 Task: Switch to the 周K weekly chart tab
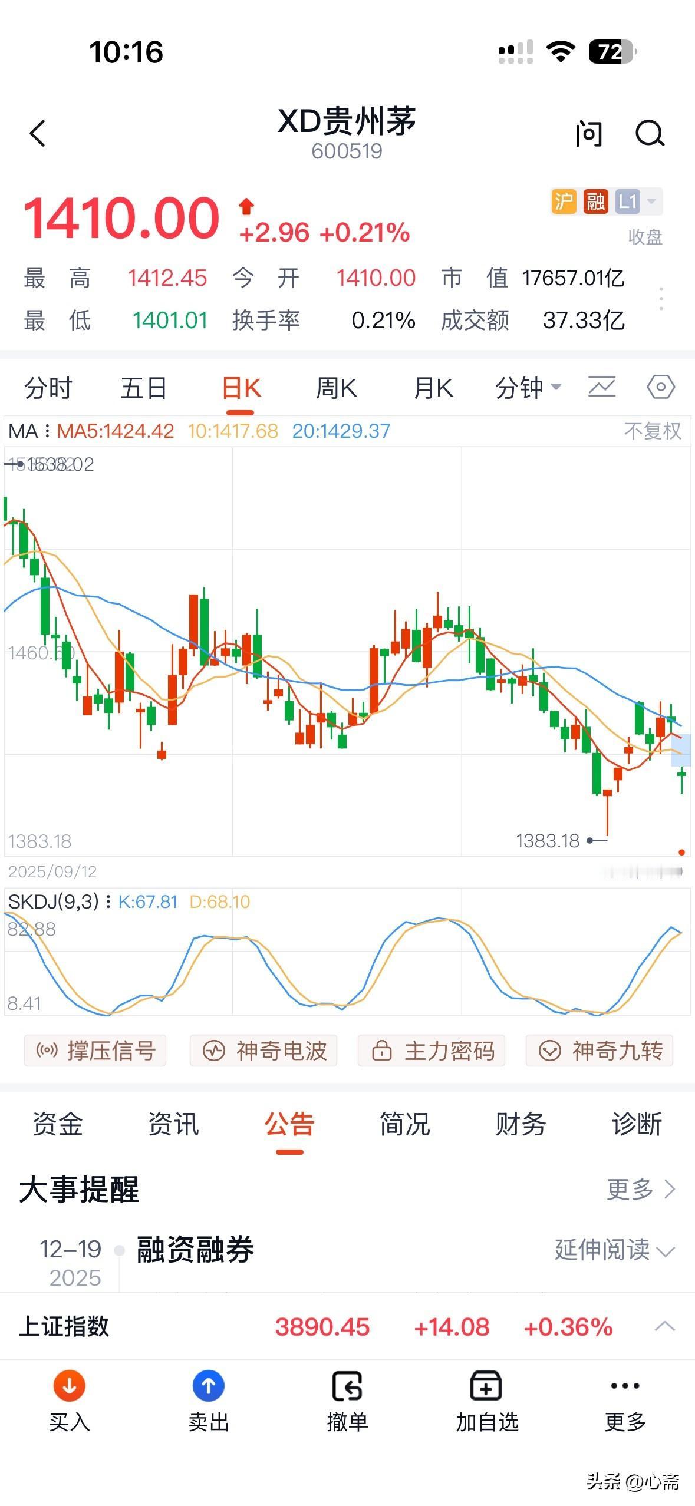point(336,387)
